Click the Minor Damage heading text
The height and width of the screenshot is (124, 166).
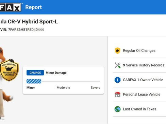(x=56, y=73)
